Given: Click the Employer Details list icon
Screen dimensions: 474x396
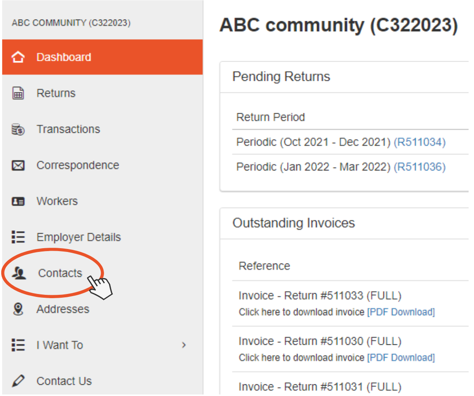Looking at the screenshot, I should point(18,237).
